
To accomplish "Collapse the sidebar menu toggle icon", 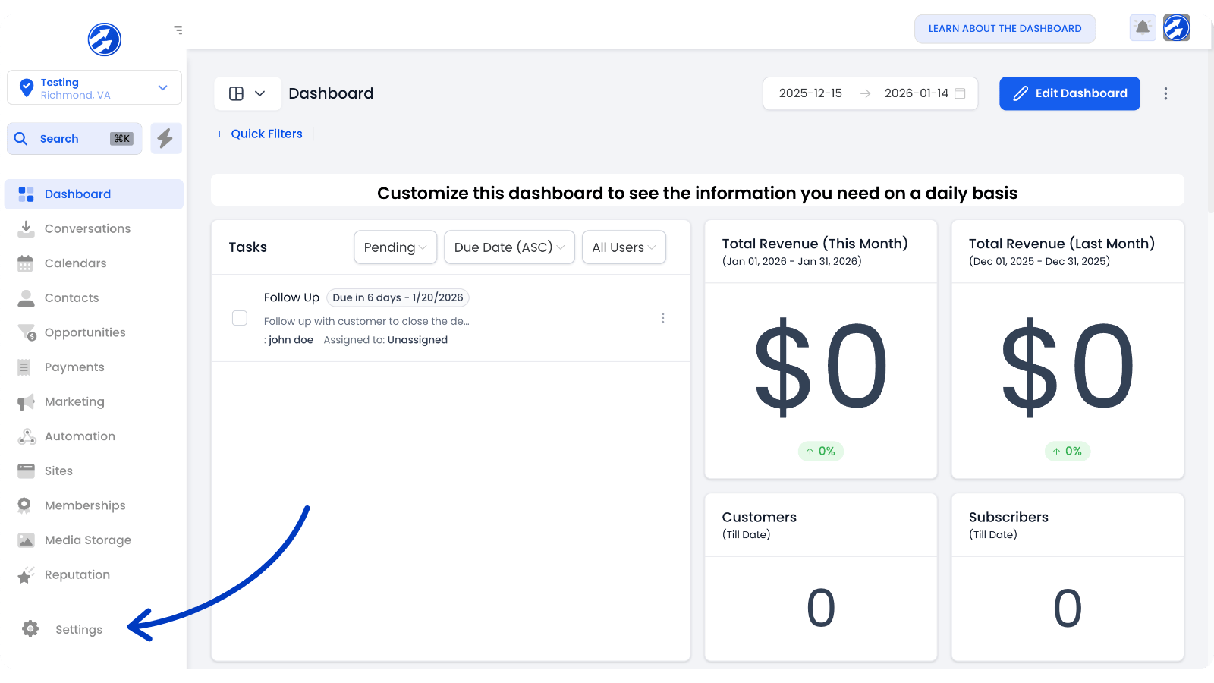I will pos(178,30).
